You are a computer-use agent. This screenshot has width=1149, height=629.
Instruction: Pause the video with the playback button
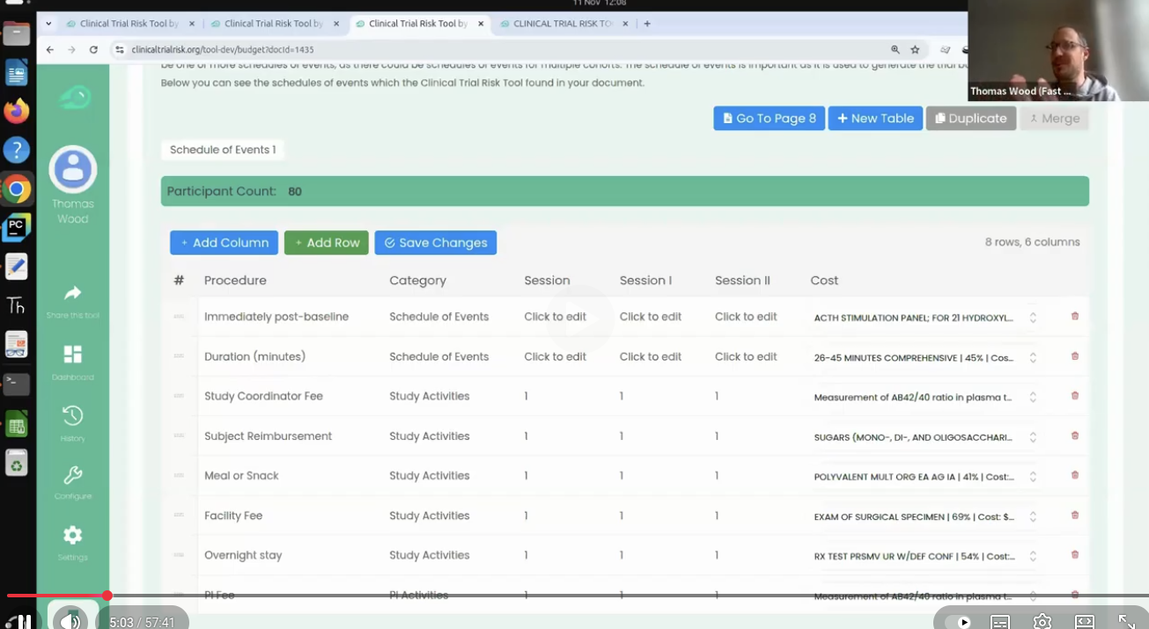24,621
